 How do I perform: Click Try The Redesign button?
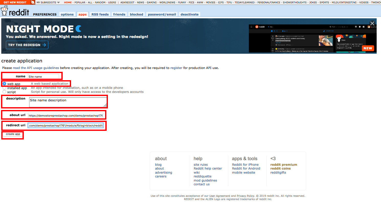pos(27,45)
